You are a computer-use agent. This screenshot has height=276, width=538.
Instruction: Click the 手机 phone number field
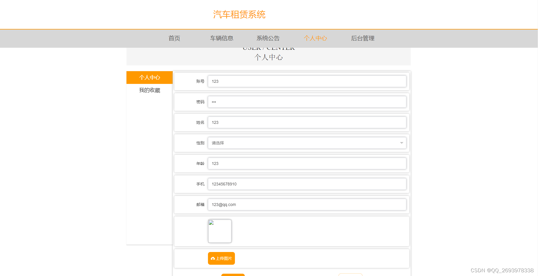pyautogui.click(x=307, y=184)
